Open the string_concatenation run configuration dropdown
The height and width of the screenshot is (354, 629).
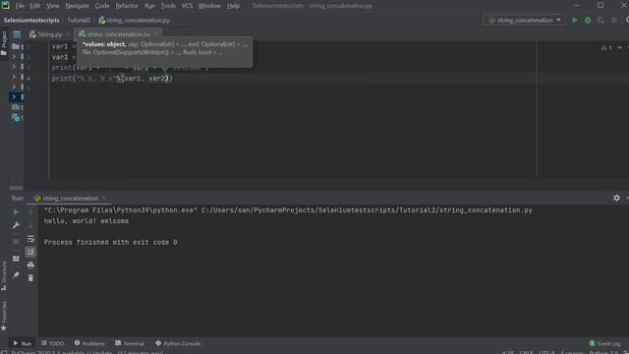[524, 20]
